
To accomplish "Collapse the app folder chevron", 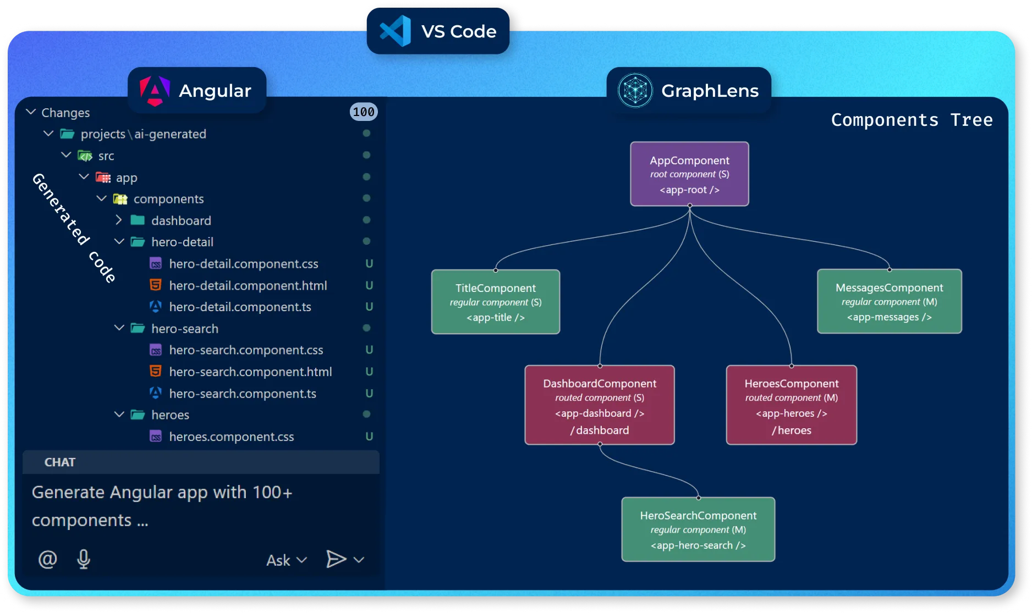I will tap(84, 177).
